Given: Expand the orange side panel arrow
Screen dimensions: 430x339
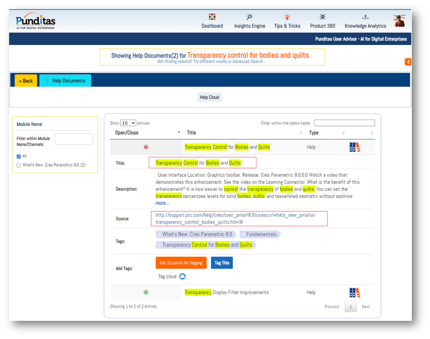Looking at the screenshot, I should pos(408,62).
